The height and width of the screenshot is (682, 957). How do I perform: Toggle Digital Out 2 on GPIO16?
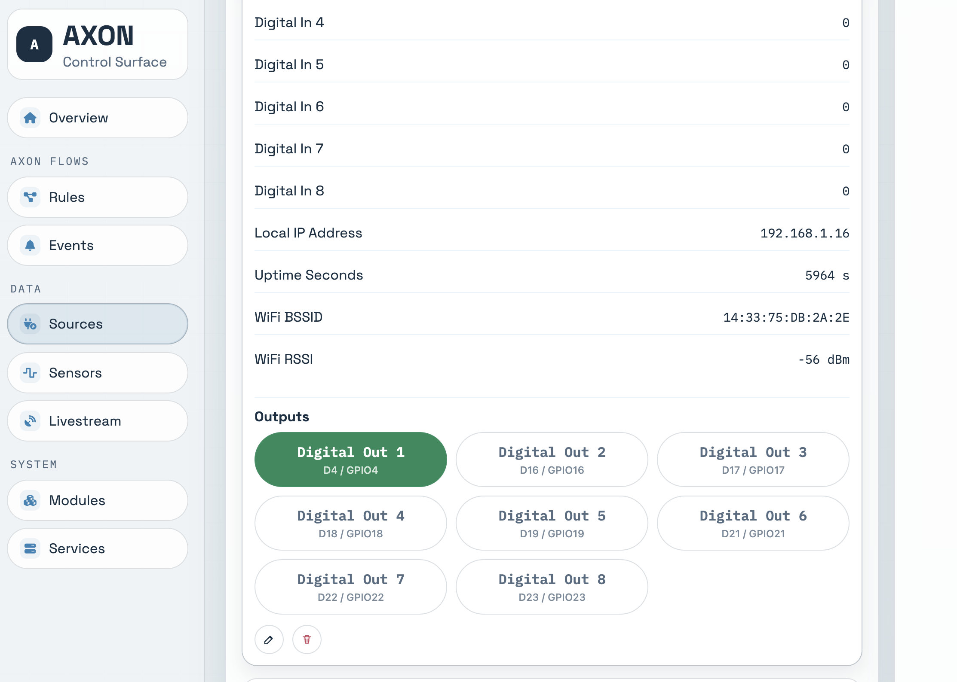pyautogui.click(x=552, y=460)
